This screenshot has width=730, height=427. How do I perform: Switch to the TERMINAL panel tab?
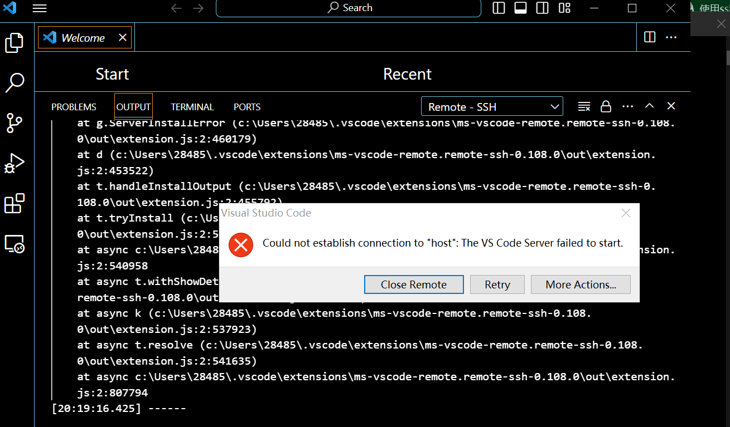coord(192,107)
